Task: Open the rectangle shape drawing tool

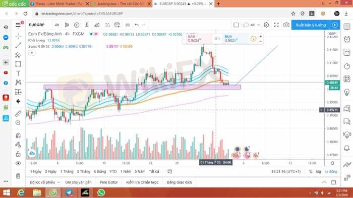Action: point(18,64)
